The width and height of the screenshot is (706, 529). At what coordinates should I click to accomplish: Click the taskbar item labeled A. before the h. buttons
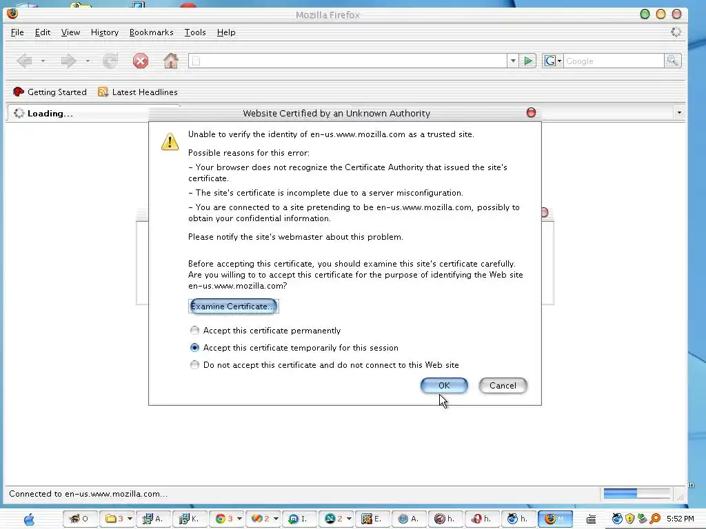408,519
